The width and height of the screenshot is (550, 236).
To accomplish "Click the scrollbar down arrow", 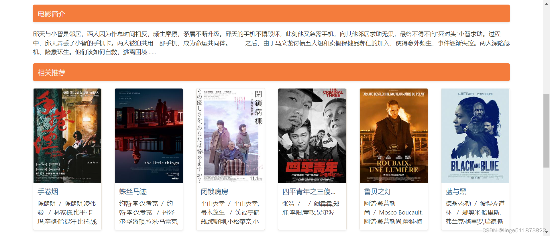I will tap(547, 233).
